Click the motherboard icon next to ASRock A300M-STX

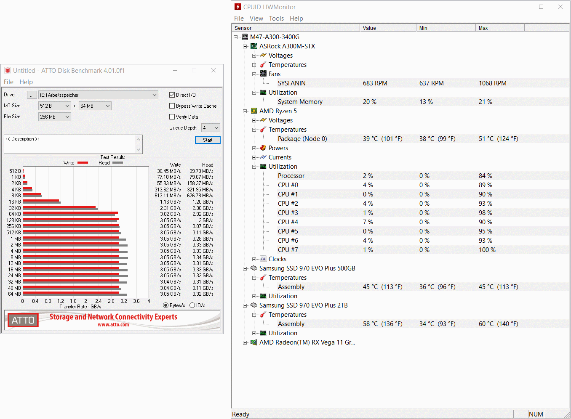pos(254,46)
